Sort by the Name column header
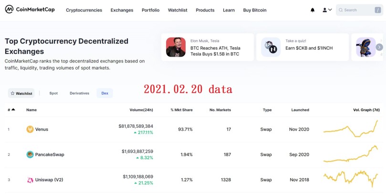Viewport: 386px width, 194px height. 31,110
